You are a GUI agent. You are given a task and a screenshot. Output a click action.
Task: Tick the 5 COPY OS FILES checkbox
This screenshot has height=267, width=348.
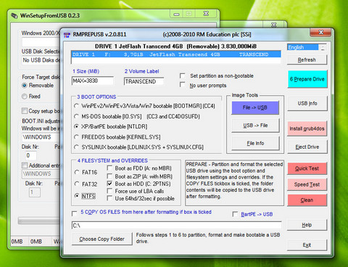pos(75,213)
